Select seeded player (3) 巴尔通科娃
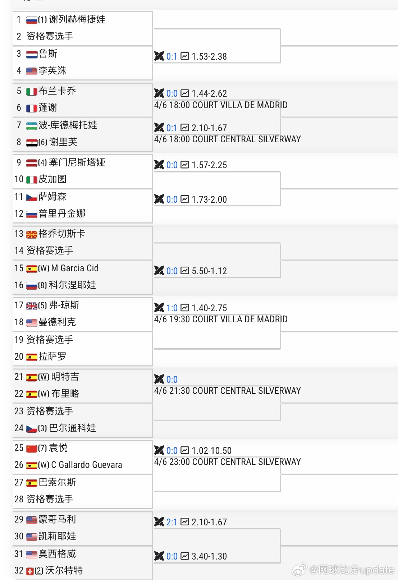 click(x=63, y=428)
